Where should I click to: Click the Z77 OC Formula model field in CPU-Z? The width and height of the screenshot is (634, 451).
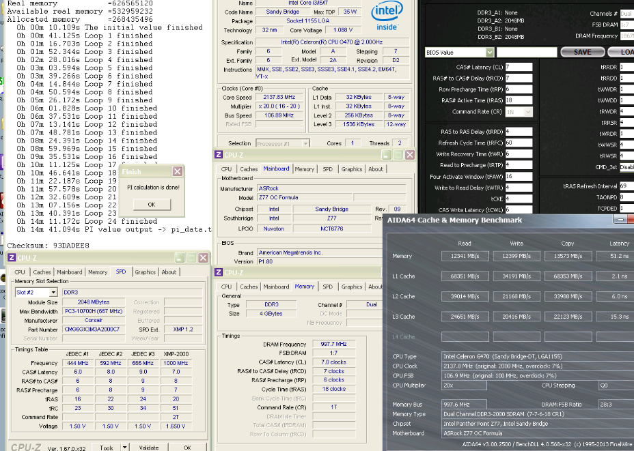point(303,197)
